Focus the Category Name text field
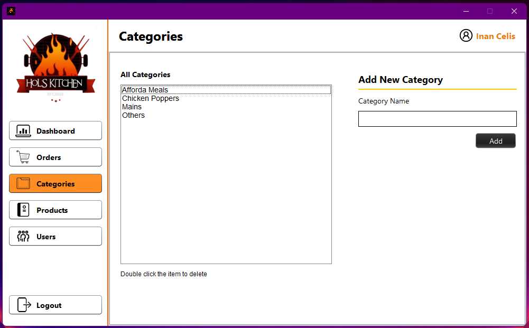Viewport: 529px width, 328px height. (437, 119)
